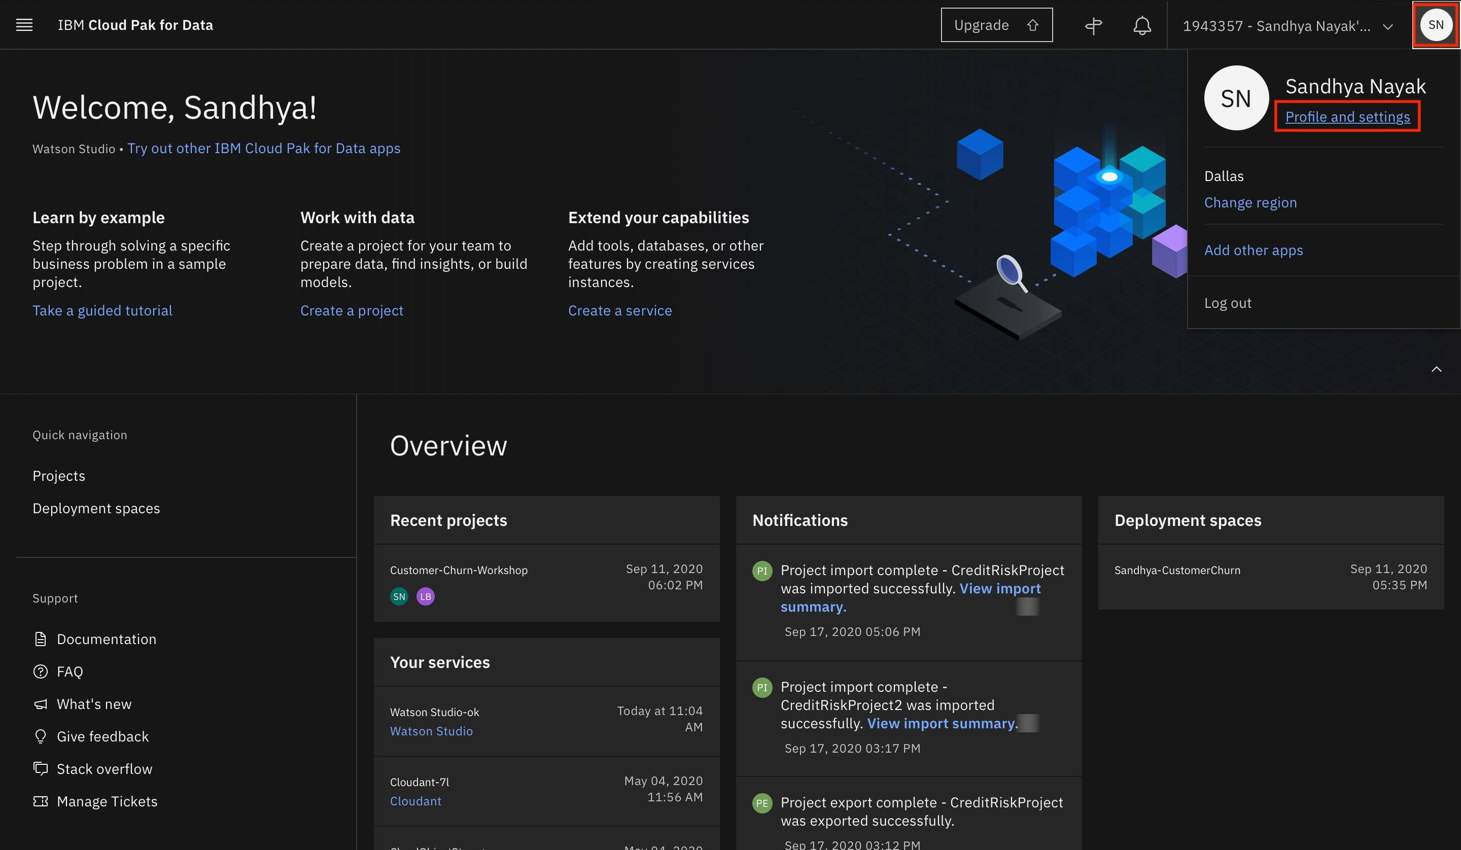Click Log out button

[1227, 301]
